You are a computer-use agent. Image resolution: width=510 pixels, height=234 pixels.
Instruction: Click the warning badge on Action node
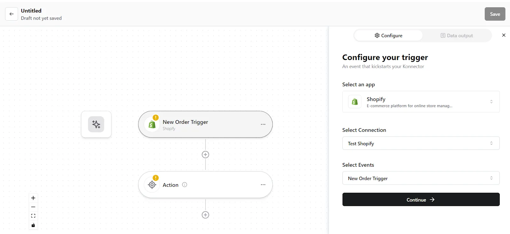point(156,178)
